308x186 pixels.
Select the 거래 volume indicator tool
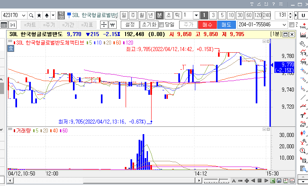303,61
